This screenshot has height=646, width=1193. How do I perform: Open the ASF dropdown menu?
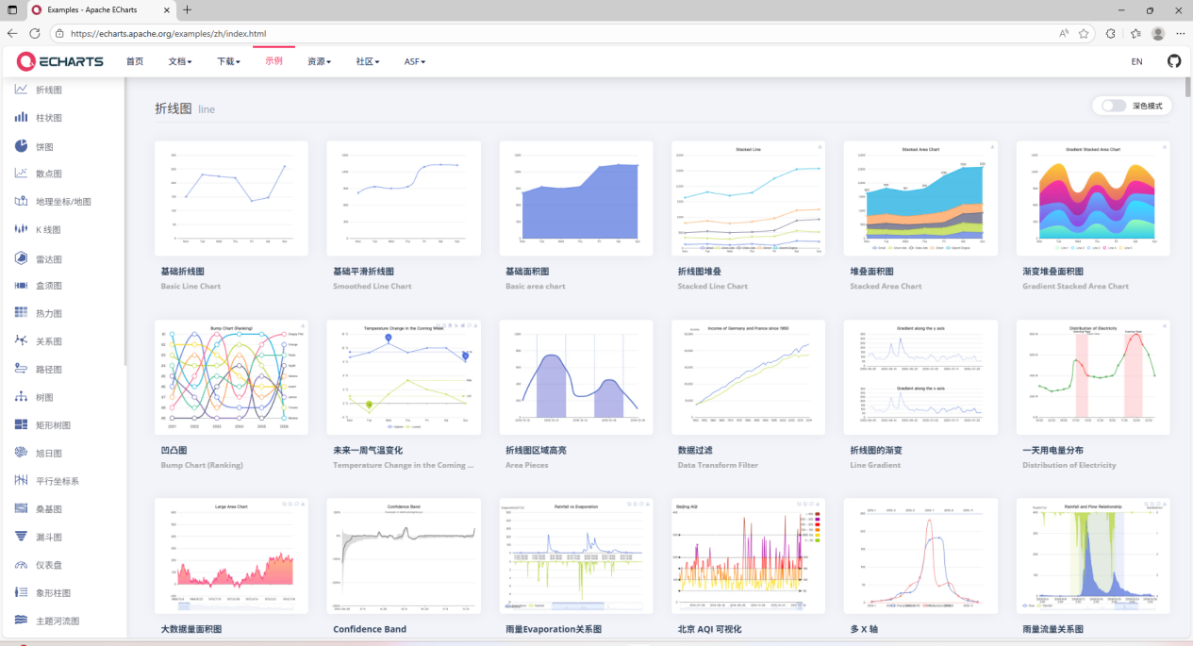(415, 61)
